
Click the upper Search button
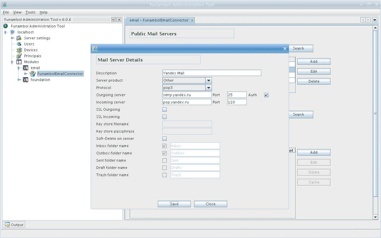301,48
